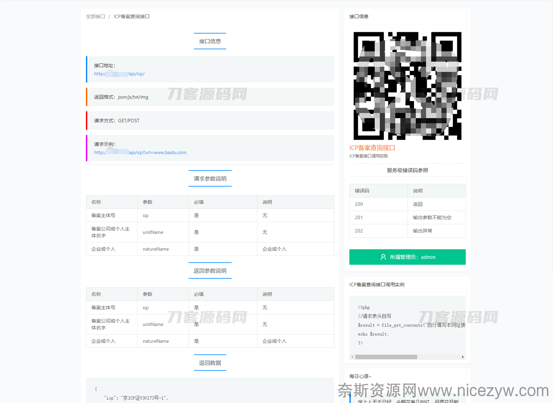The width and height of the screenshot is (553, 403).
Task: Select the 请求参数说明 section heading
Action: pos(210,179)
